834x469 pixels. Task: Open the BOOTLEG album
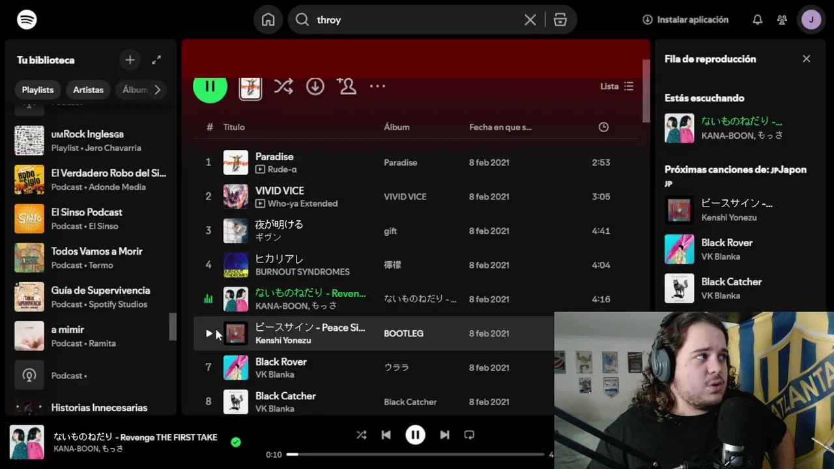[x=403, y=334]
